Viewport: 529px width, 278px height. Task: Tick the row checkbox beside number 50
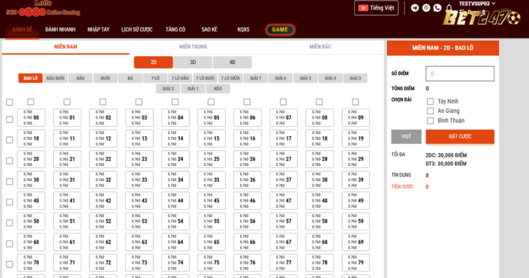click(x=10, y=223)
